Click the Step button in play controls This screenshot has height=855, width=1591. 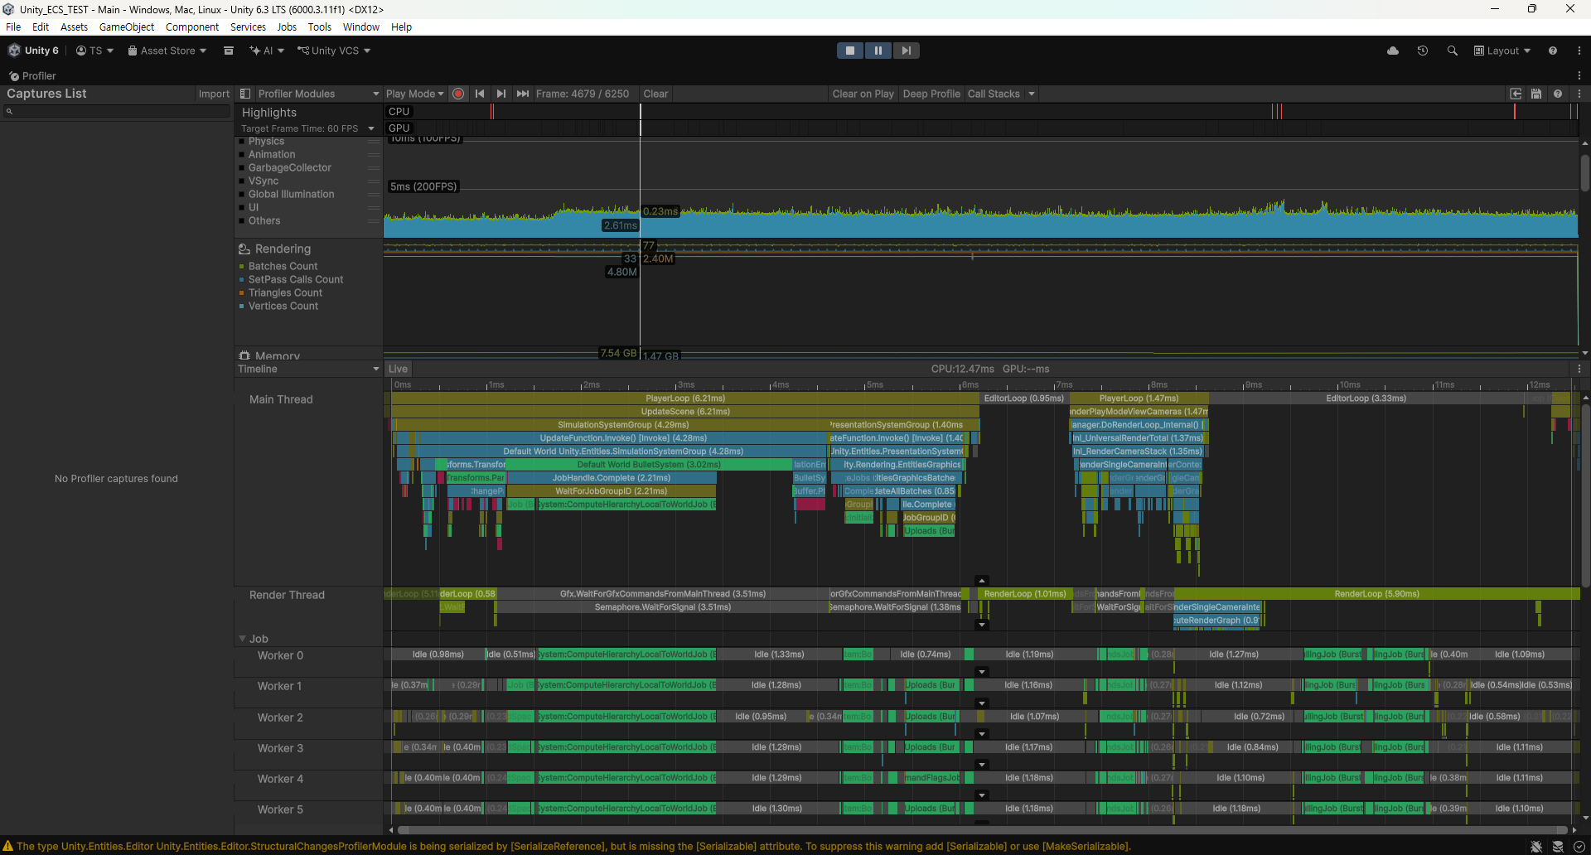click(x=906, y=51)
